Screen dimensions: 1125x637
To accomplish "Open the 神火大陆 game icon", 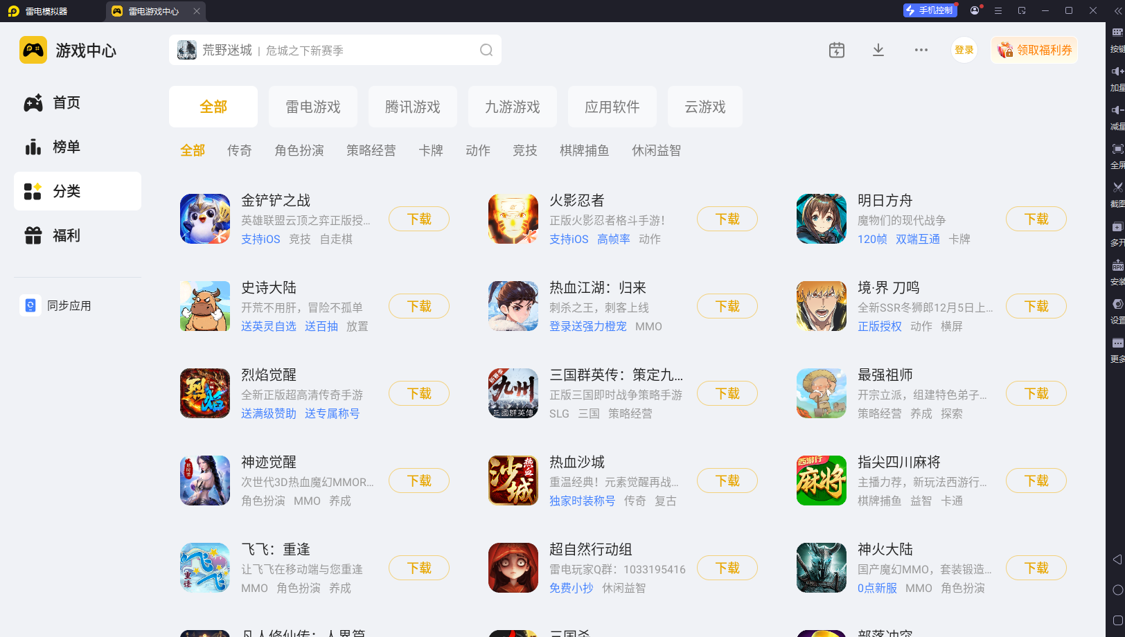I will 822,568.
